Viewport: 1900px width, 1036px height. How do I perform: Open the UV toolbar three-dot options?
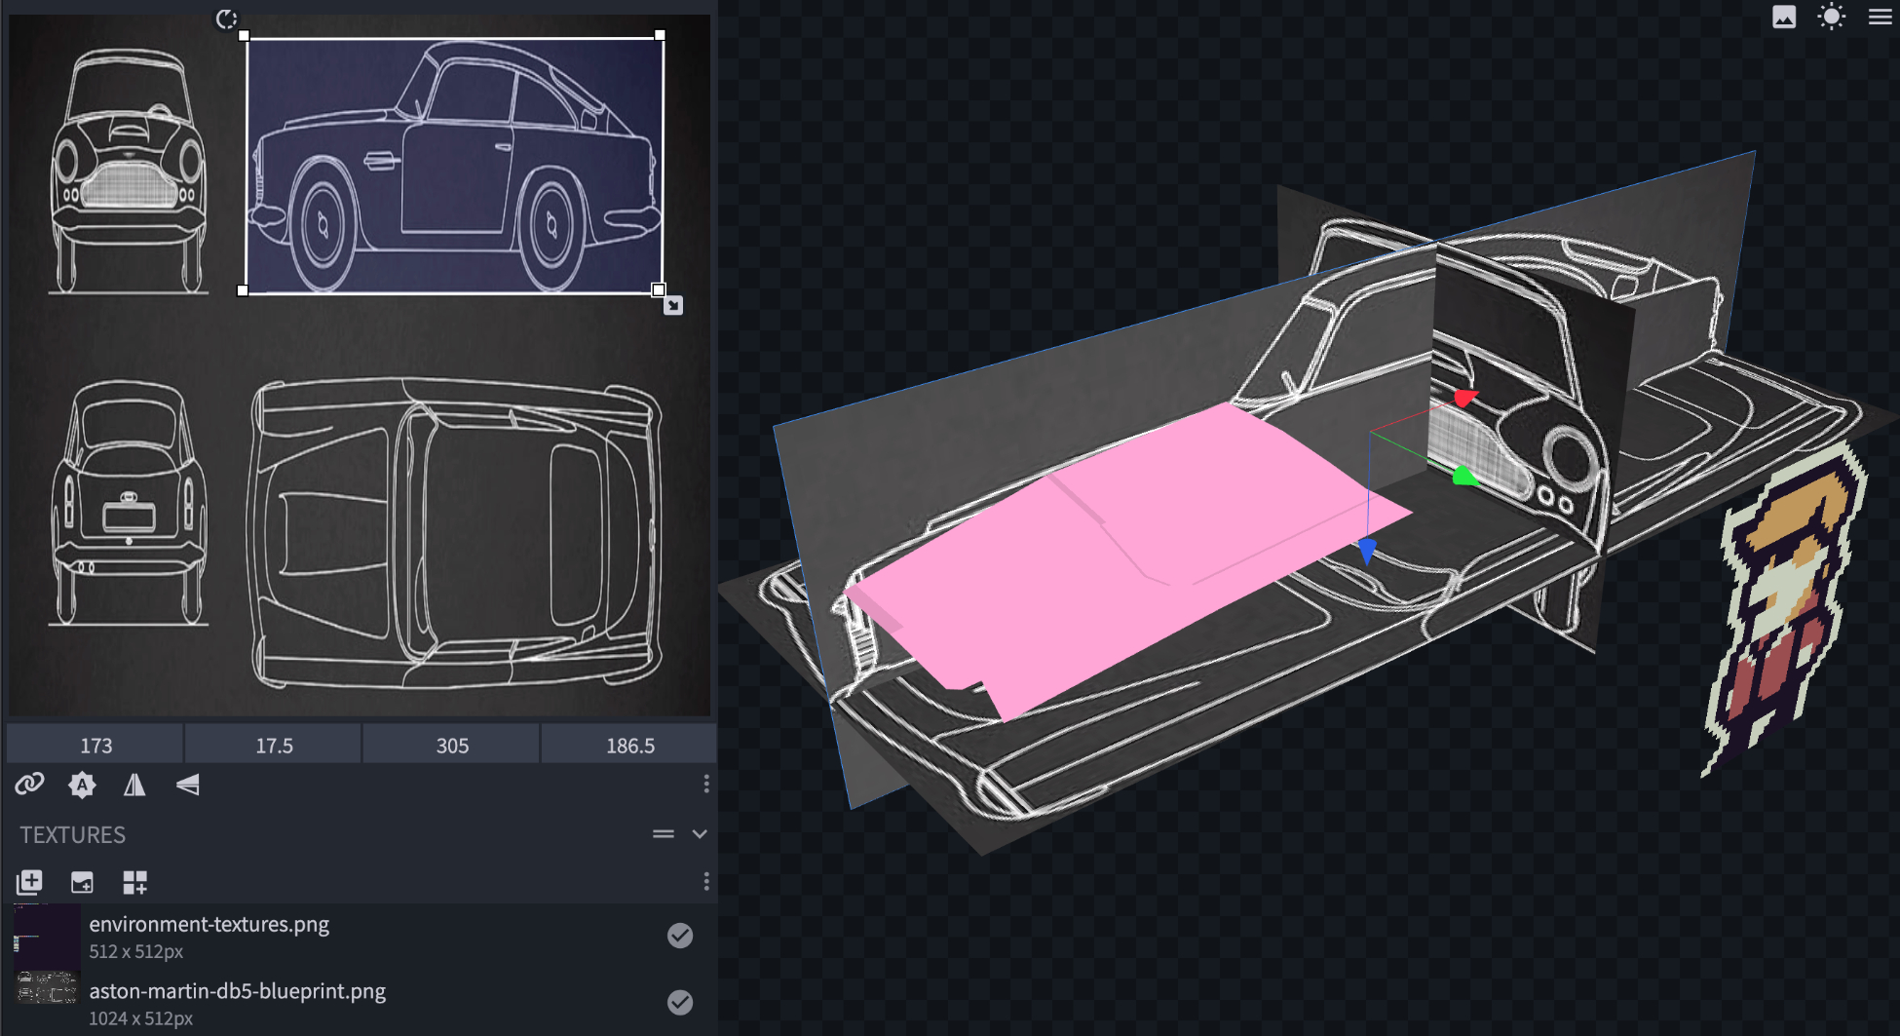click(706, 784)
